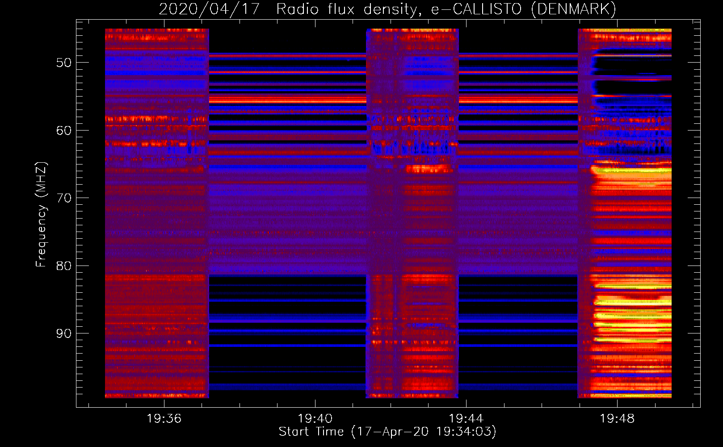Click the 'Start Time (17-Apr-20 19:34:03)' label
Viewport: 723px width, 447px height.
pyautogui.click(x=387, y=432)
